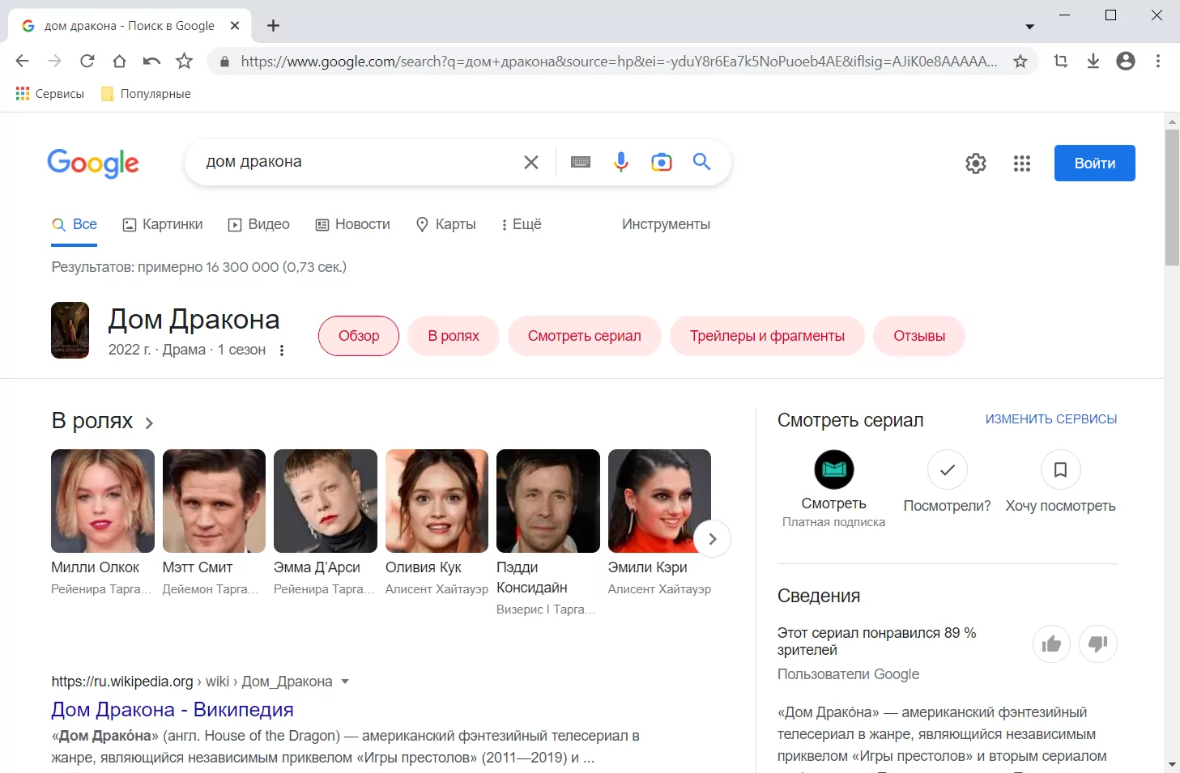This screenshot has width=1180, height=773.
Task: Click the undo arrow in toolbar
Action: click(x=151, y=61)
